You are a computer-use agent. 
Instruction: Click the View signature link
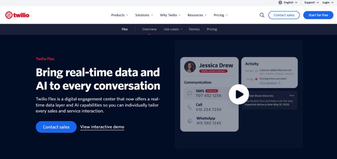(x=270, y=83)
